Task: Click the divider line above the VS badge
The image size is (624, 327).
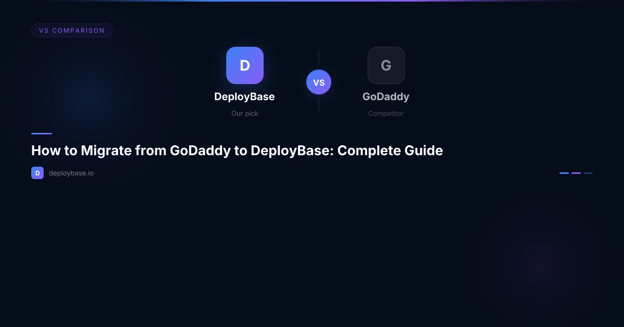Action: 319,58
